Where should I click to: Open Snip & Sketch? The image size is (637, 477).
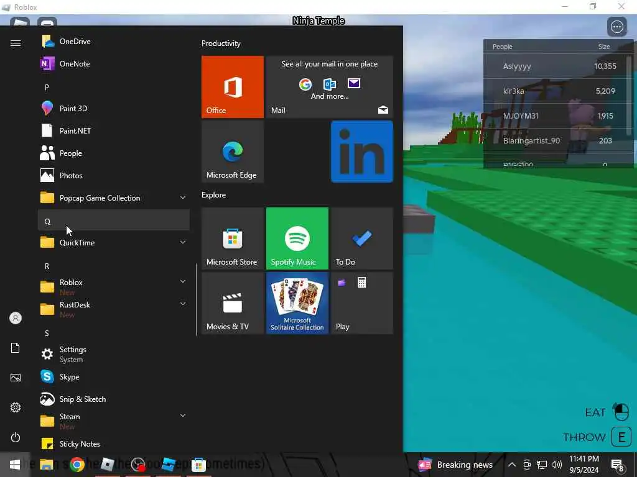(114, 399)
